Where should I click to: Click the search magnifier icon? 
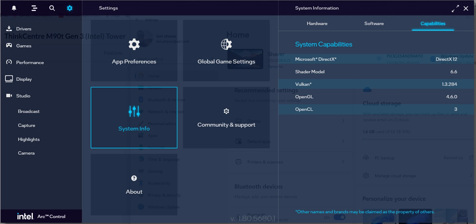(52, 8)
